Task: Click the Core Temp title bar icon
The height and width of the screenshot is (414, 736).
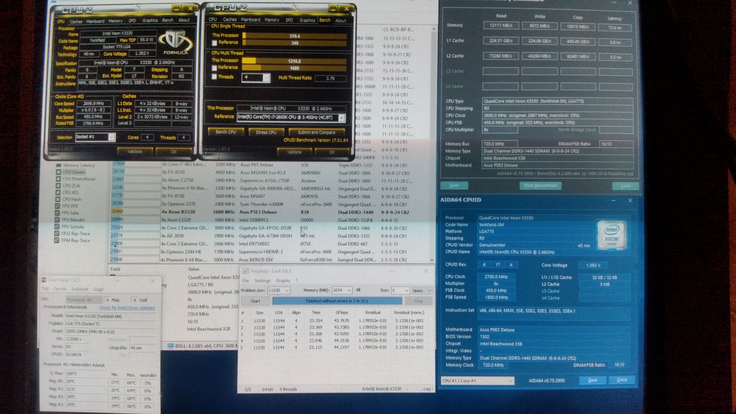Action: pos(44,280)
